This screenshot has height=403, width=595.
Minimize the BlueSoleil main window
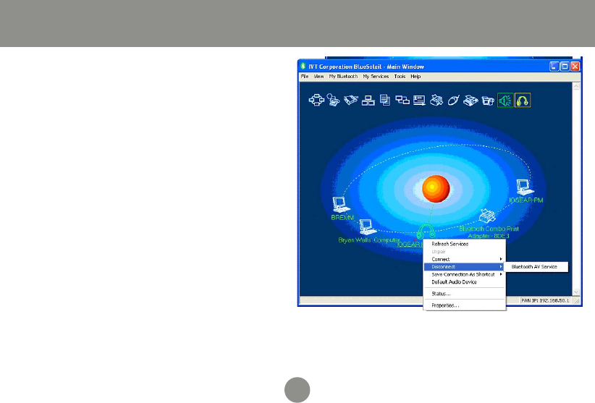pos(554,67)
